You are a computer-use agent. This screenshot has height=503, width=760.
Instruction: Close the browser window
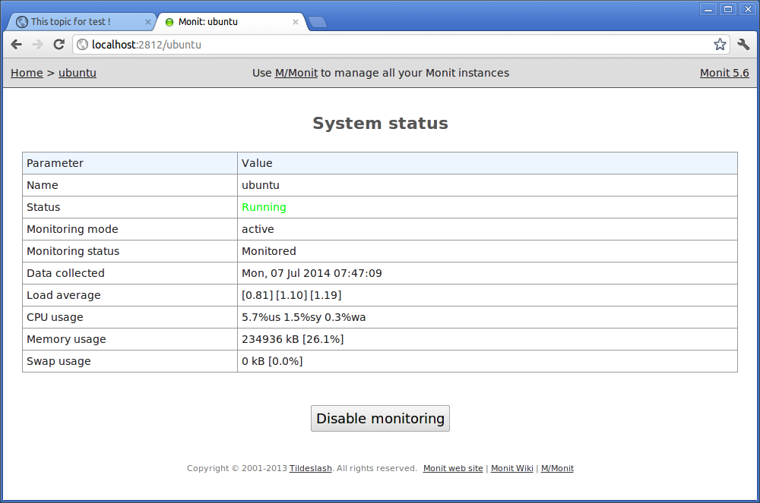click(748, 9)
